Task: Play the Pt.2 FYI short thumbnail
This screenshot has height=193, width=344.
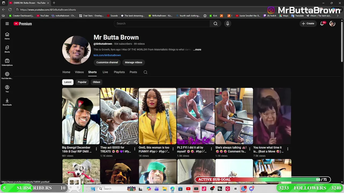Action: tap(196, 116)
